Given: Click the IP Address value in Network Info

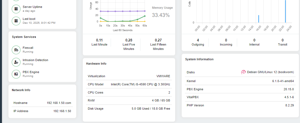Looking at the screenshot, I should (62, 111).
